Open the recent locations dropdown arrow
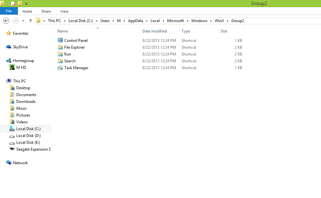The height and width of the screenshot is (198, 321). pyautogui.click(x=23, y=21)
